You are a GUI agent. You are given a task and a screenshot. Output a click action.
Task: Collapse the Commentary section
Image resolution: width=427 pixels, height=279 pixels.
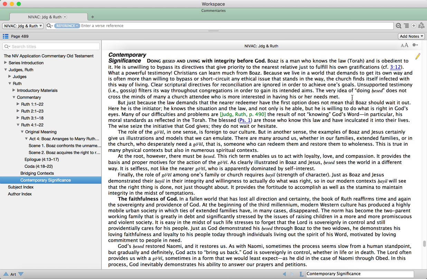[14, 97]
